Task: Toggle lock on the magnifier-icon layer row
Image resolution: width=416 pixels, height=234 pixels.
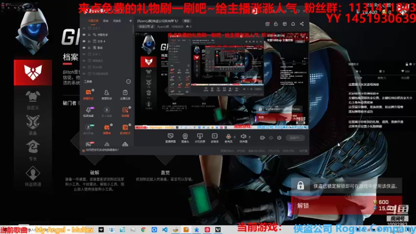Action: 89,35
